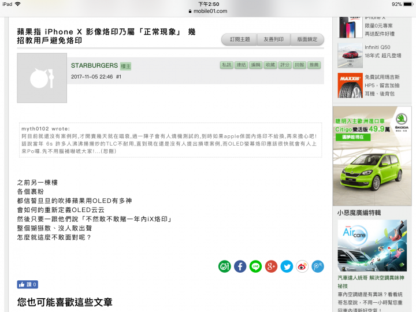416x312 pixels.
Task: Open the STARBURGERS avatar image
Action: 42,78
